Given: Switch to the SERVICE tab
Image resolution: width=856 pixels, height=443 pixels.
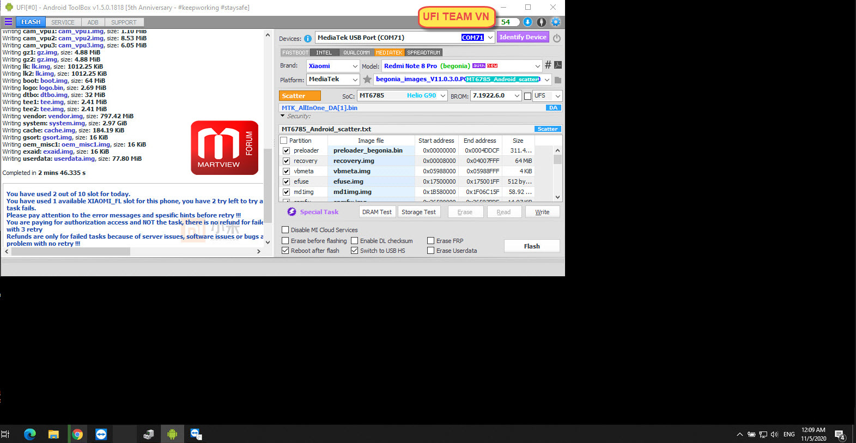Looking at the screenshot, I should click(63, 22).
